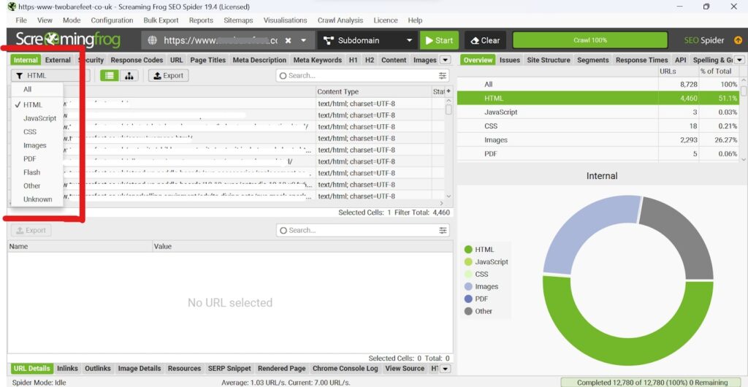The width and height of the screenshot is (748, 387).
Task: Click the disabled lower Export button
Action: point(31,230)
